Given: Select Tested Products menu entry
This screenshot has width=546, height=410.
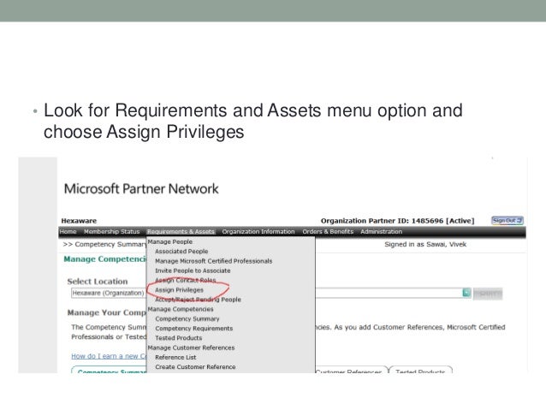Looking at the screenshot, I should point(179,338).
